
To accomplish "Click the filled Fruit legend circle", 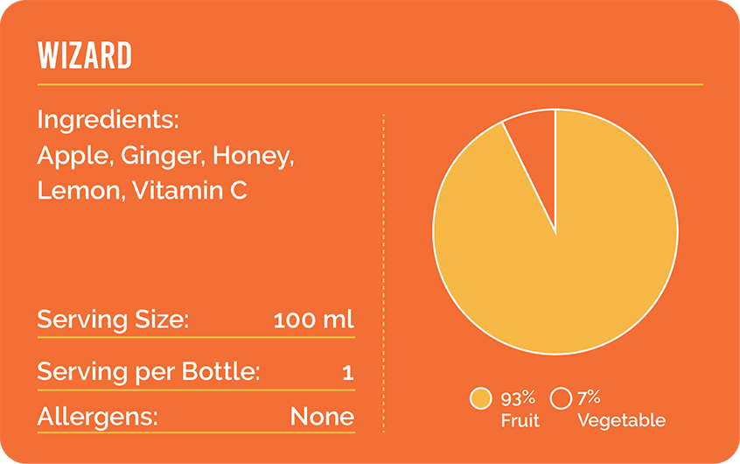I will 480,398.
